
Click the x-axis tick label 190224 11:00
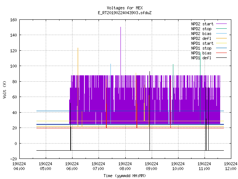[204, 166]
